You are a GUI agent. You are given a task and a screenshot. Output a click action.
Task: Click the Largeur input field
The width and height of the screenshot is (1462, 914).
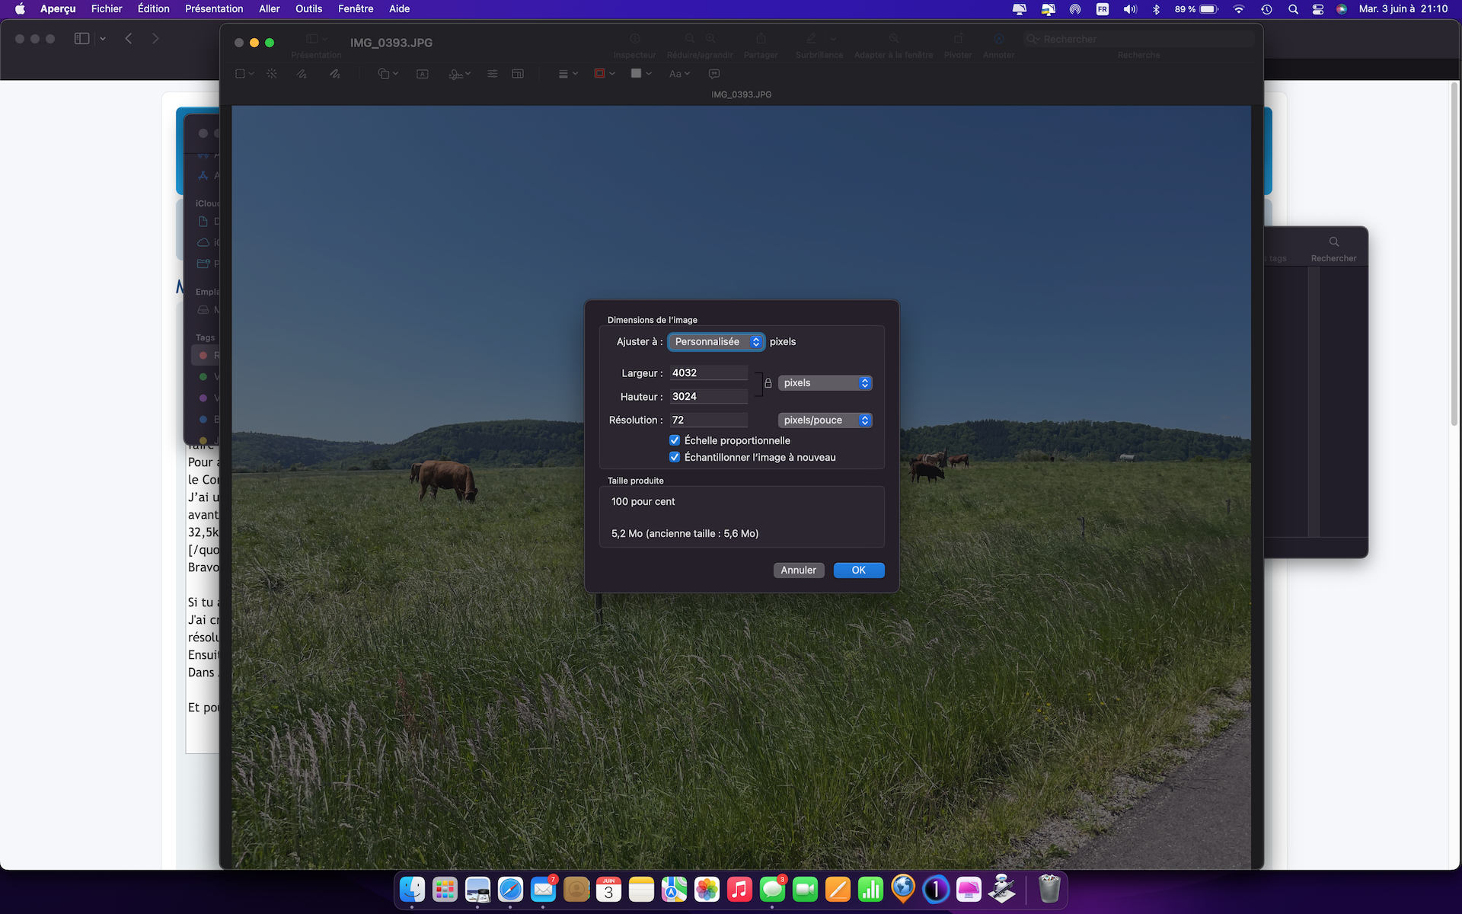[x=708, y=373]
